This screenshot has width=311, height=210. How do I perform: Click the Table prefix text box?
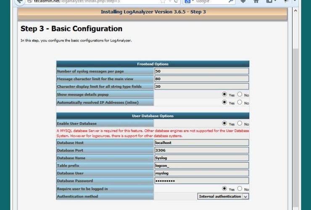[x=201, y=165]
